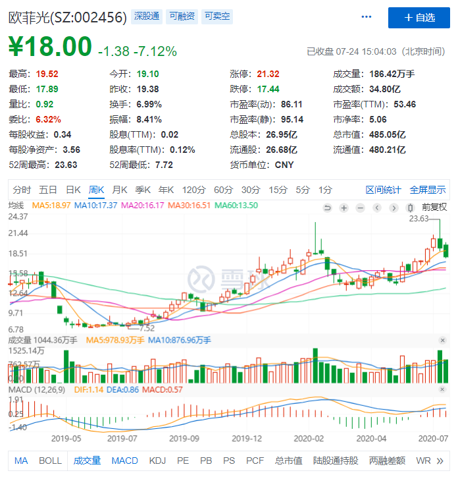Image resolution: width=458 pixels, height=477 pixels.
Task: Click the MA30:16.51 legend value
Action: 189,206
